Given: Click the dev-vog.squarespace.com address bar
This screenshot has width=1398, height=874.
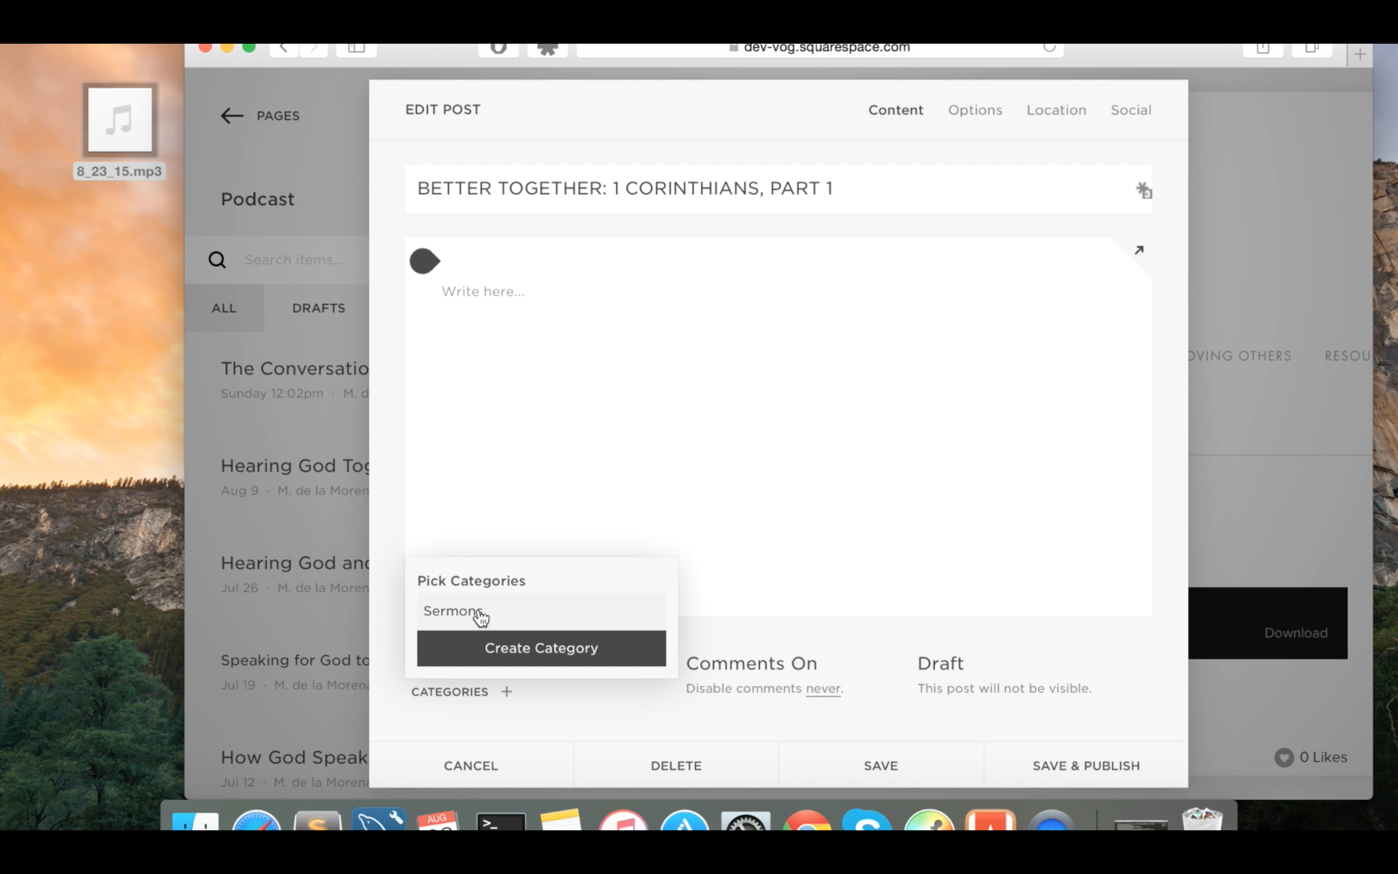Looking at the screenshot, I should click(x=819, y=49).
